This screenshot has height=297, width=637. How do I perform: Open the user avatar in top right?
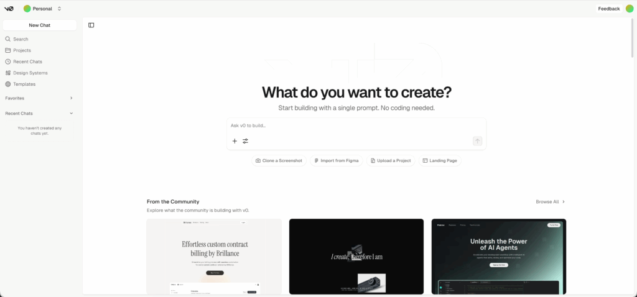tap(629, 9)
